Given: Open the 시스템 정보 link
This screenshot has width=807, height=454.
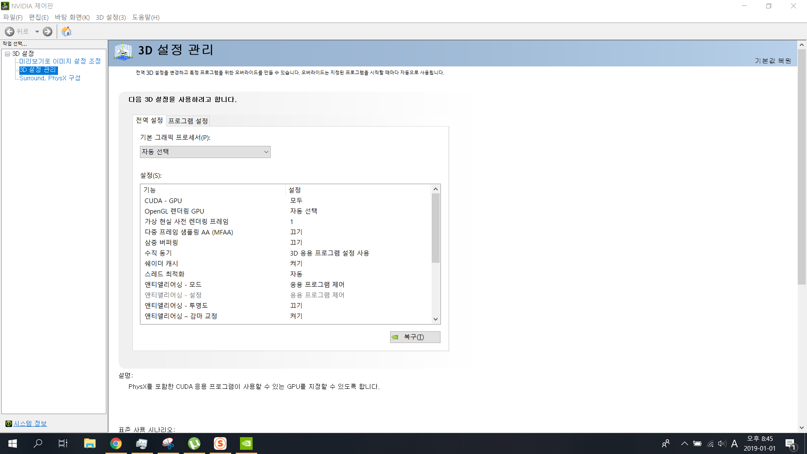Looking at the screenshot, I should pos(30,424).
